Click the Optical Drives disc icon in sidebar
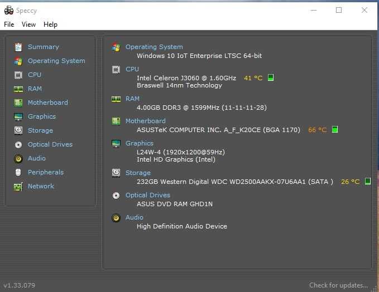 point(18,144)
